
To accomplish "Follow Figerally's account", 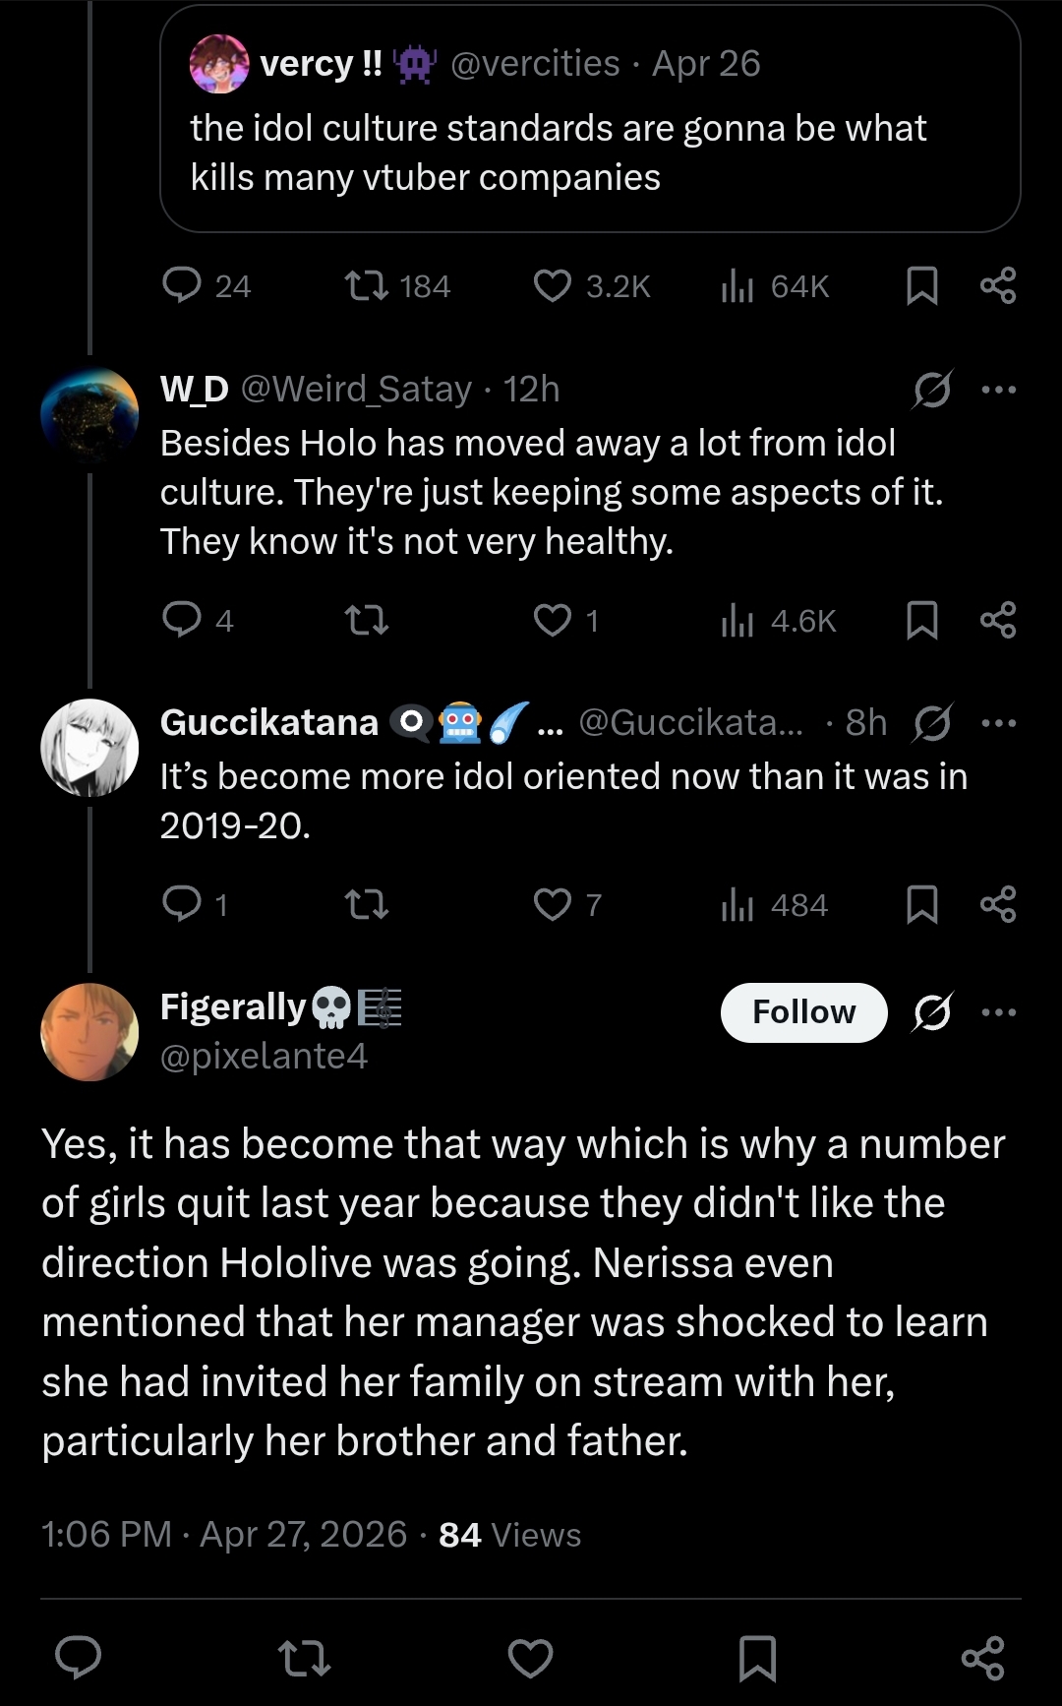I will [803, 1012].
